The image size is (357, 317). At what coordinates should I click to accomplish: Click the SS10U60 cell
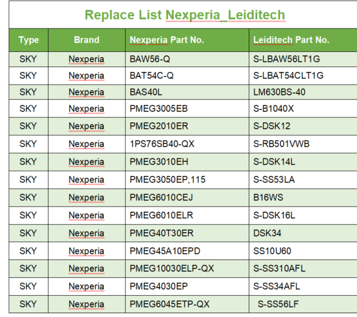coord(303,251)
